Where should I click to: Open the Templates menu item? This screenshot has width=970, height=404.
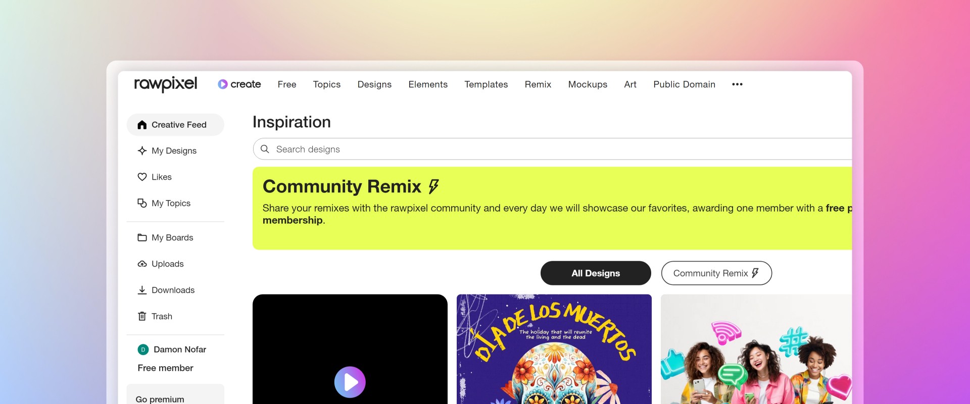[x=486, y=84]
